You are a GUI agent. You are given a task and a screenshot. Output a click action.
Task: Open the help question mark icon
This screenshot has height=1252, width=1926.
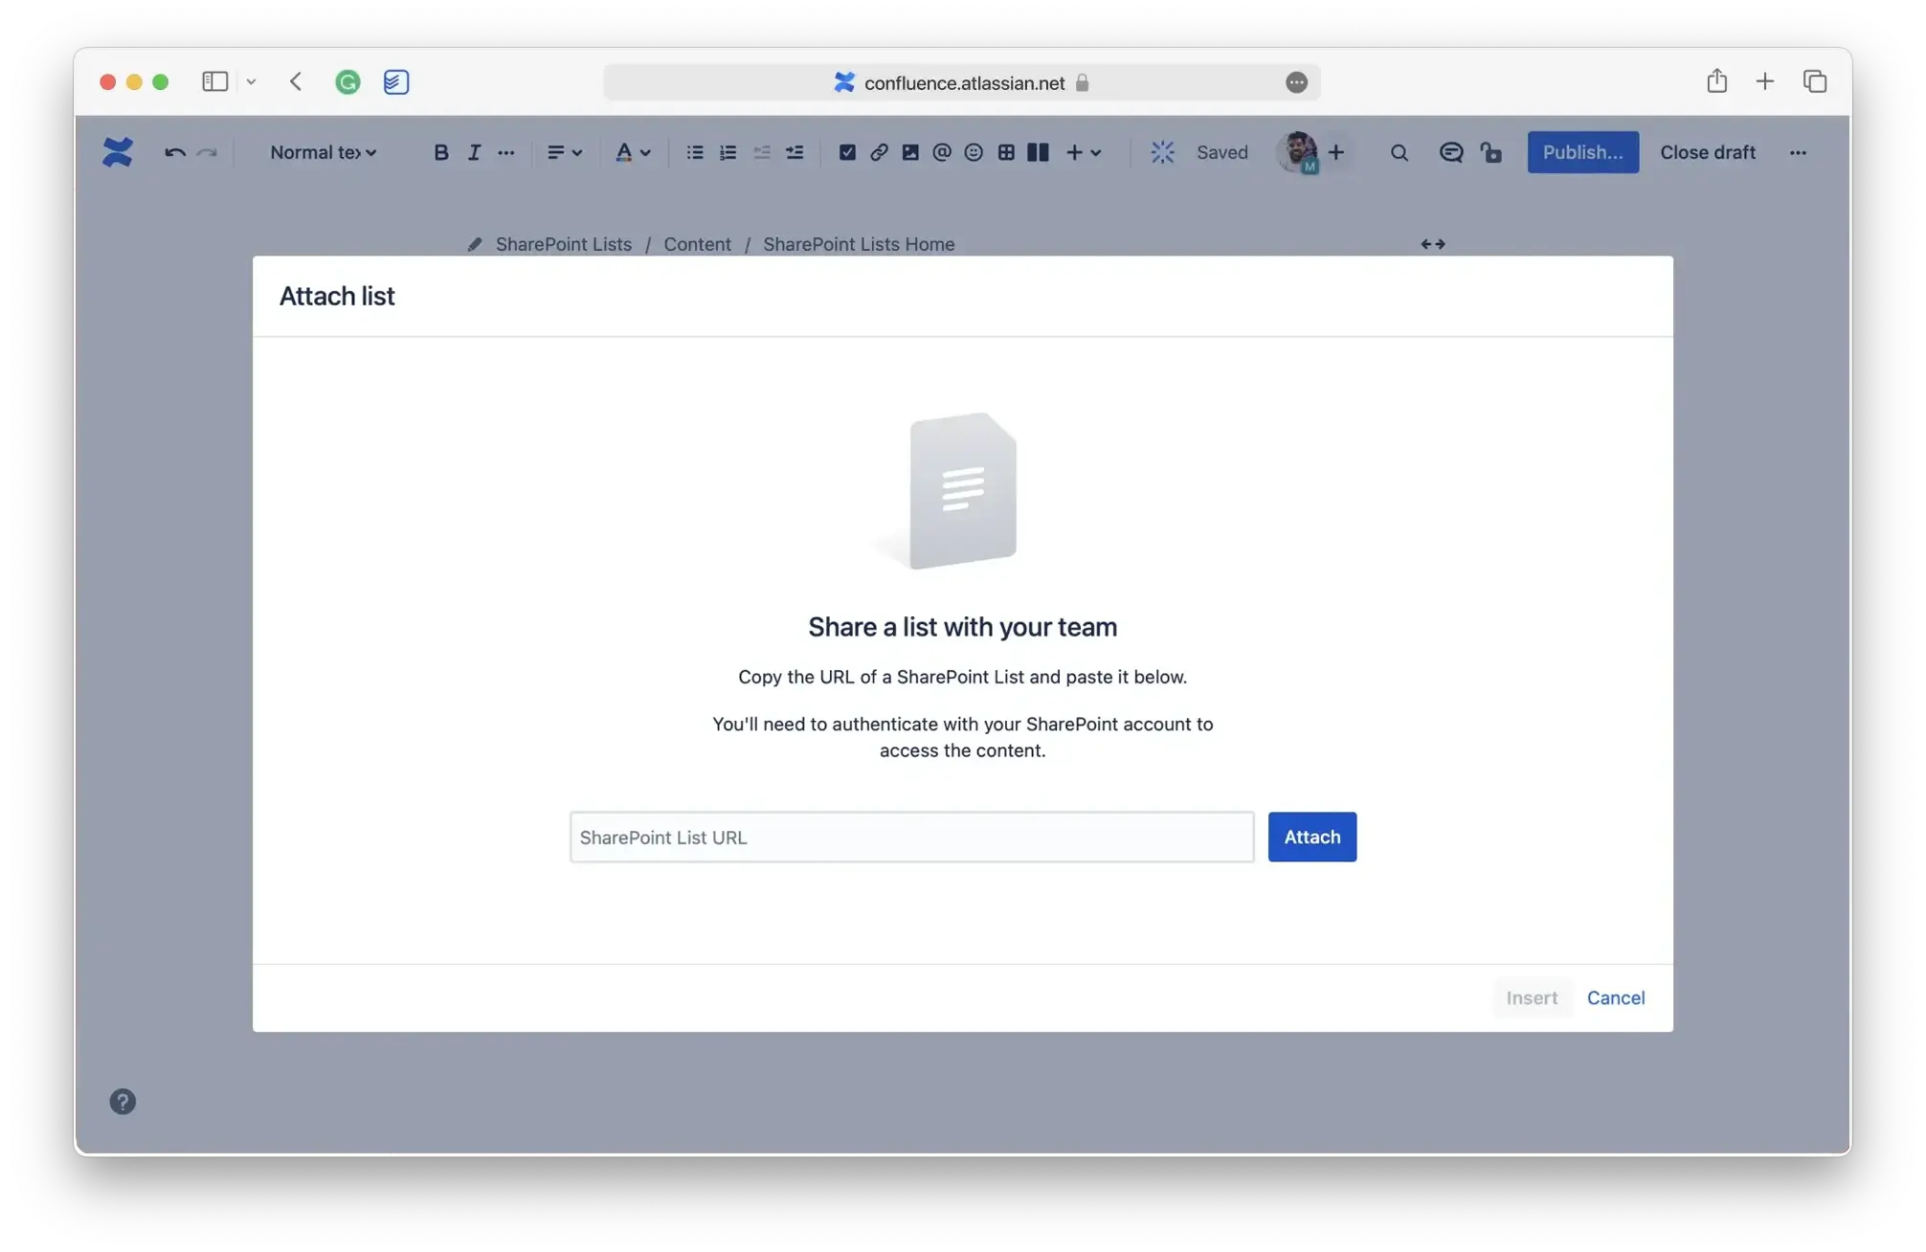point(123,1102)
